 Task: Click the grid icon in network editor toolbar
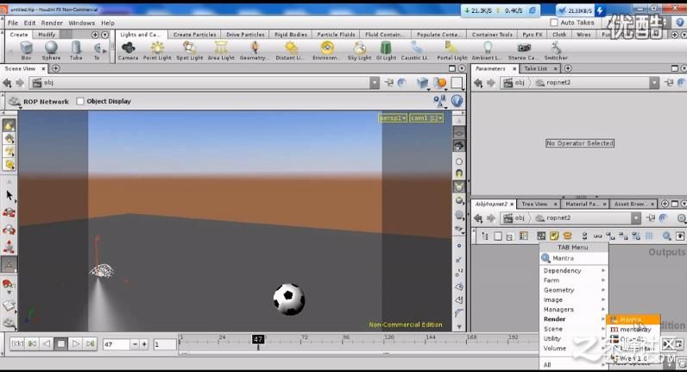point(649,236)
